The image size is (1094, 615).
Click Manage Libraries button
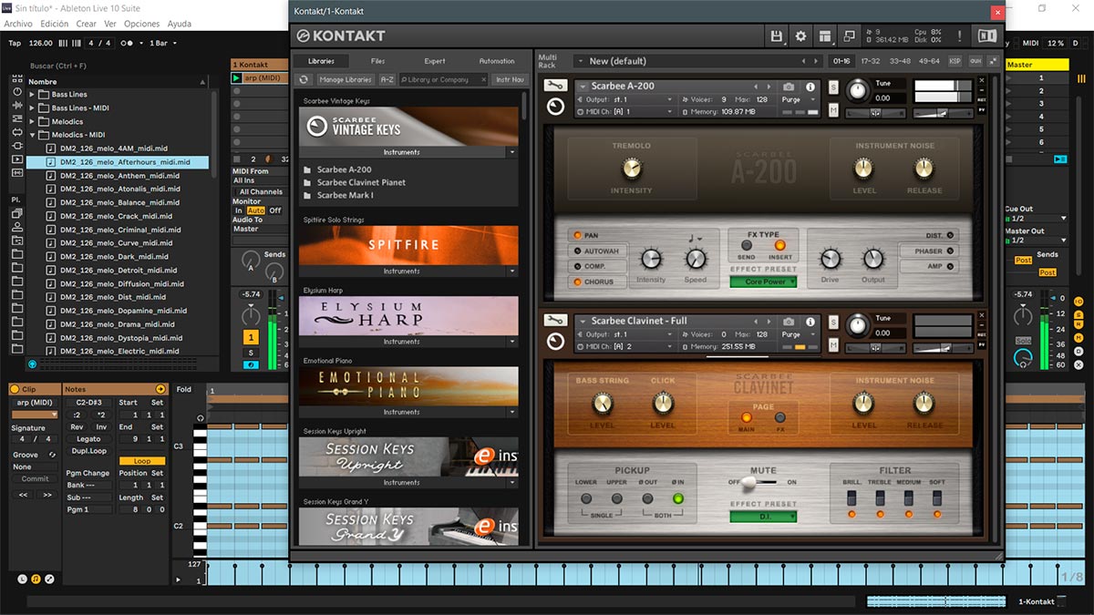click(x=345, y=80)
